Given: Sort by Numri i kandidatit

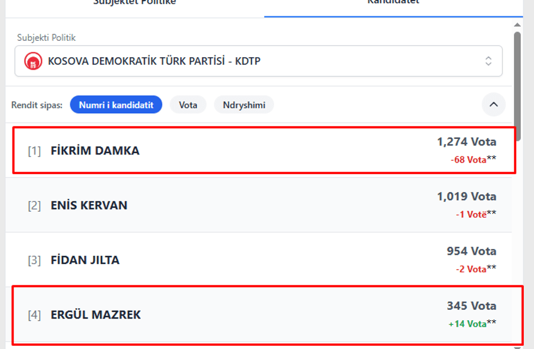Looking at the screenshot, I should pyautogui.click(x=116, y=105).
